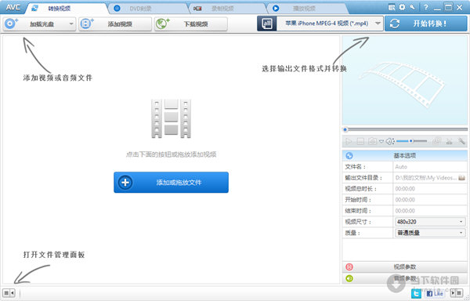
Task: Expand the 视频参数 section
Action: [x=405, y=267]
